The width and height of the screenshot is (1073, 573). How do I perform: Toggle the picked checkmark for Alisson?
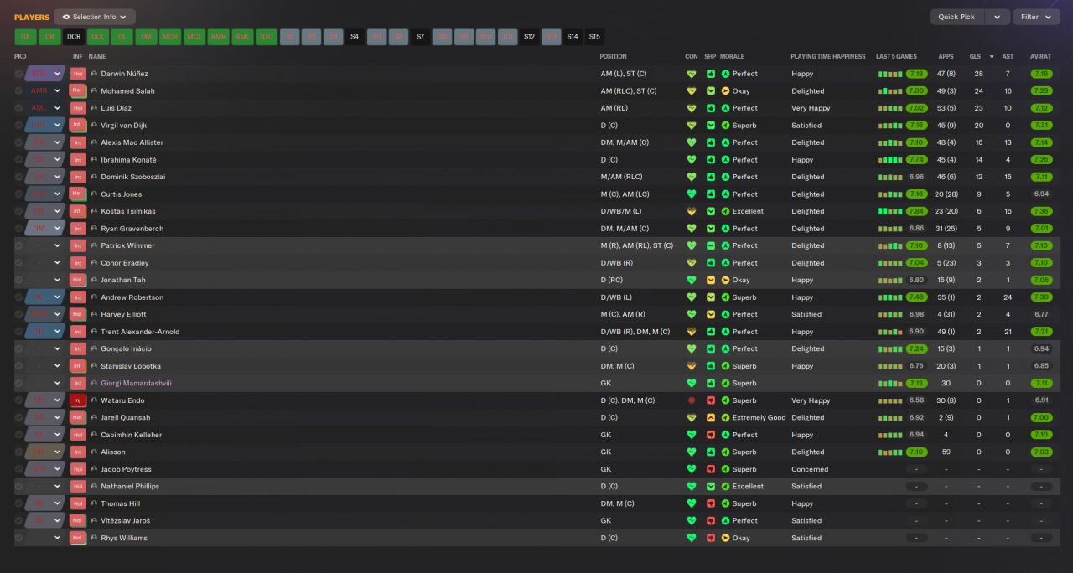pos(18,452)
